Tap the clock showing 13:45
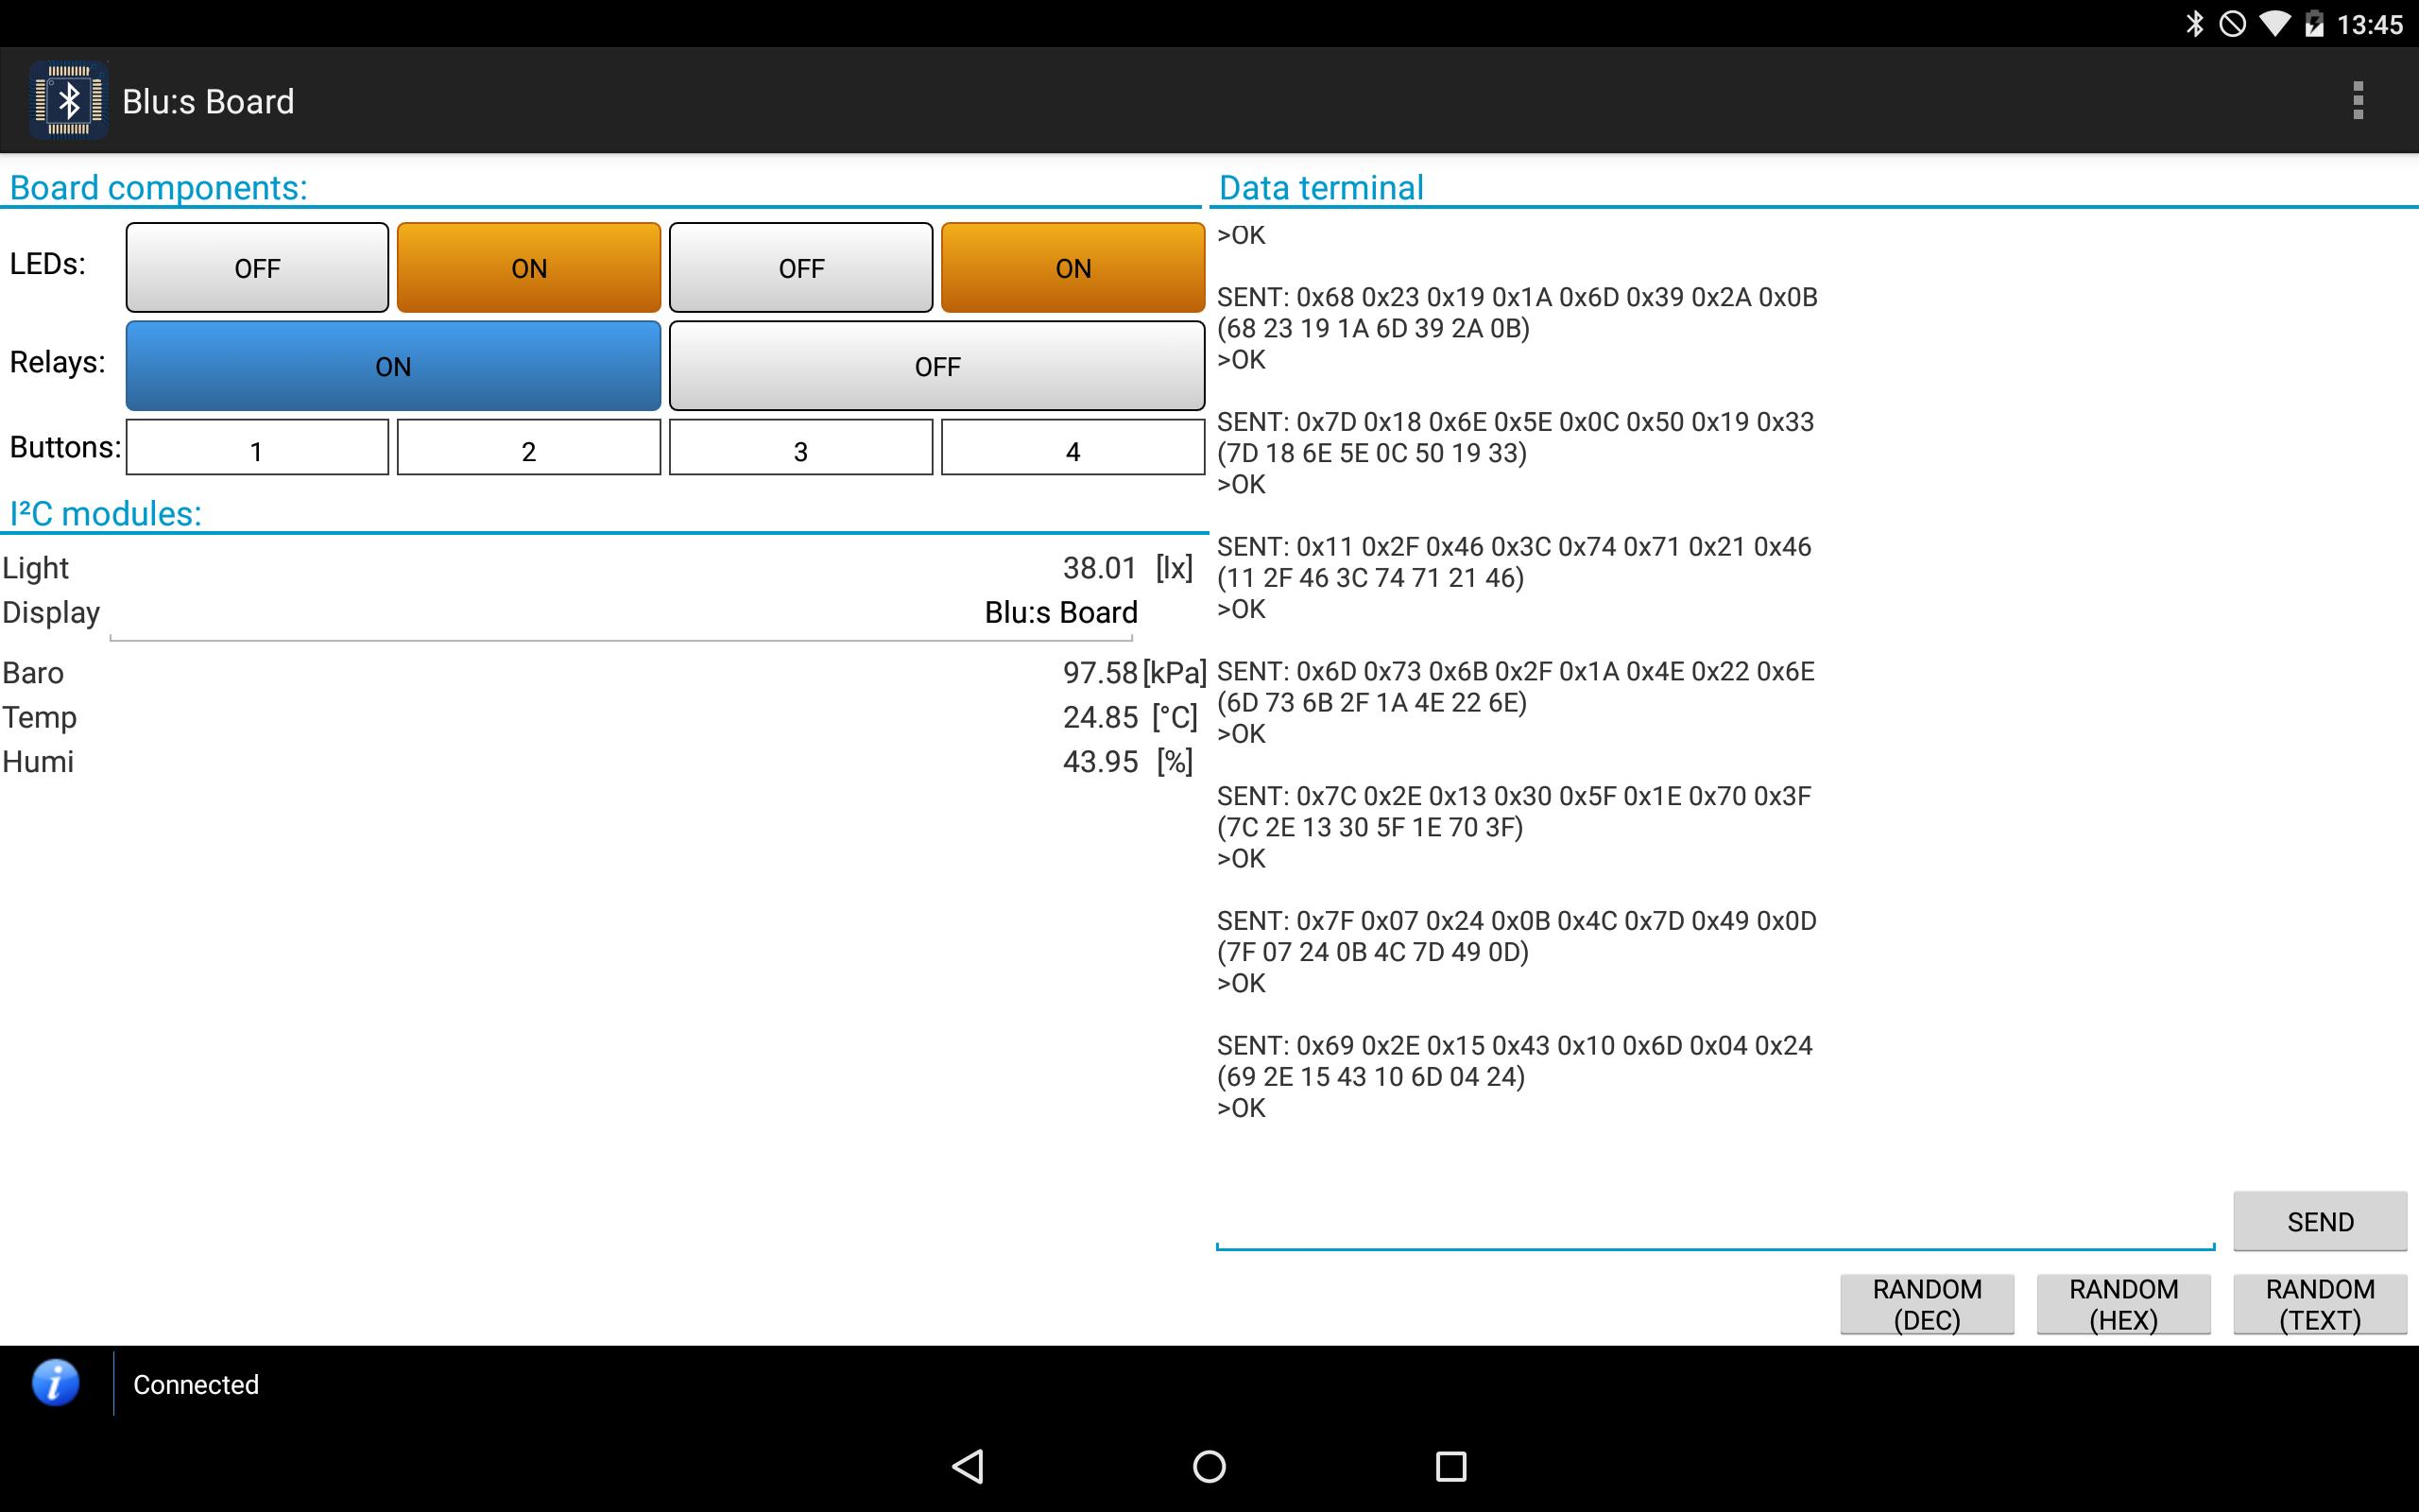Image resolution: width=2419 pixels, height=1512 pixels. pyautogui.click(x=2369, y=25)
